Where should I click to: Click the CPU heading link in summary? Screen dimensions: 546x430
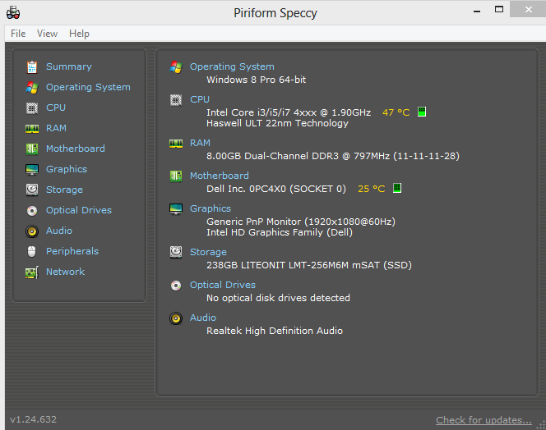(x=200, y=99)
